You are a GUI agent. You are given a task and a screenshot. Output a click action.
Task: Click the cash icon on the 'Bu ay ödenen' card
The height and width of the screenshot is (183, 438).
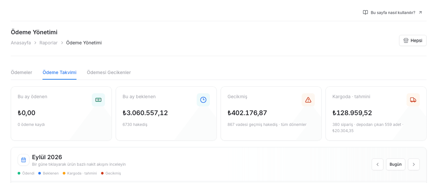coord(98,100)
